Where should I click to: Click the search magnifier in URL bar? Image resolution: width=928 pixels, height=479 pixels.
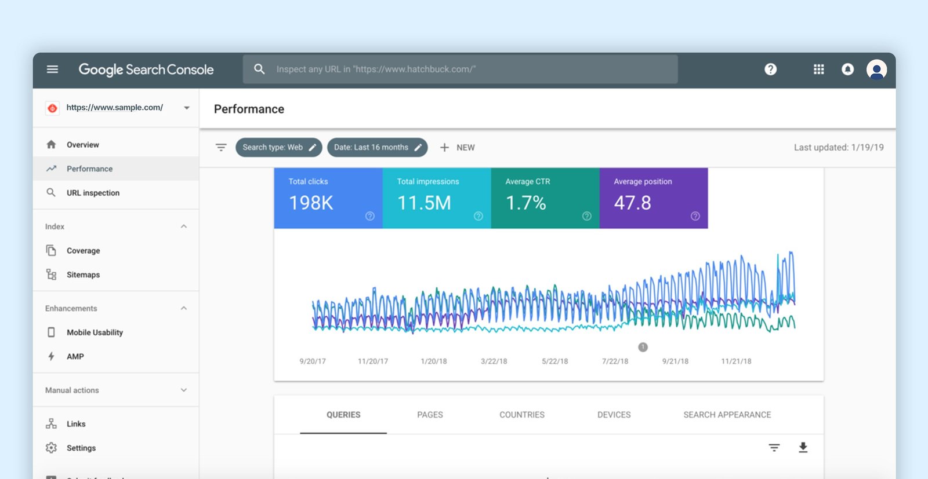(259, 69)
